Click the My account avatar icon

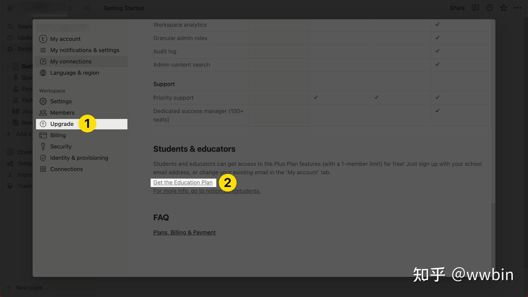(x=43, y=39)
